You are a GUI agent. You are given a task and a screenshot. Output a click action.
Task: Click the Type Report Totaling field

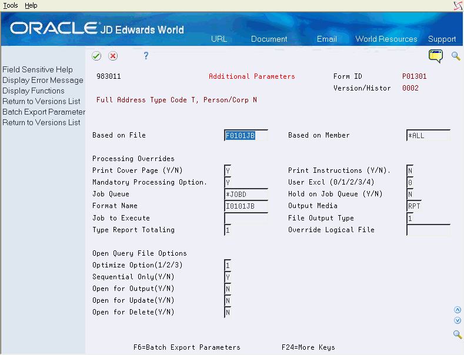pos(228,230)
